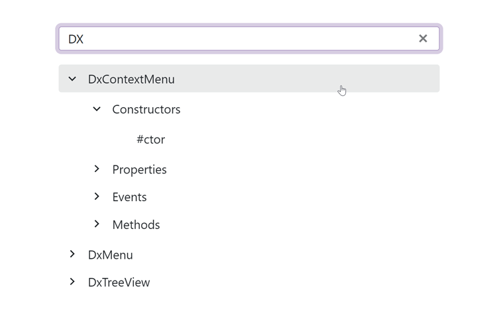
Task: Expand the DxTreeView node chevron
Action: point(72,282)
